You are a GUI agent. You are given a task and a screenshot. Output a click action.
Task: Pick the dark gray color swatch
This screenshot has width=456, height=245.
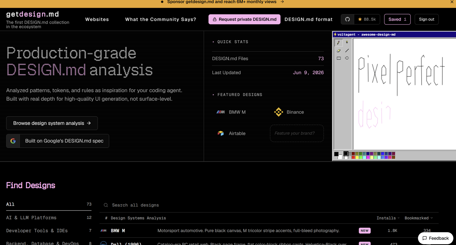(350, 154)
